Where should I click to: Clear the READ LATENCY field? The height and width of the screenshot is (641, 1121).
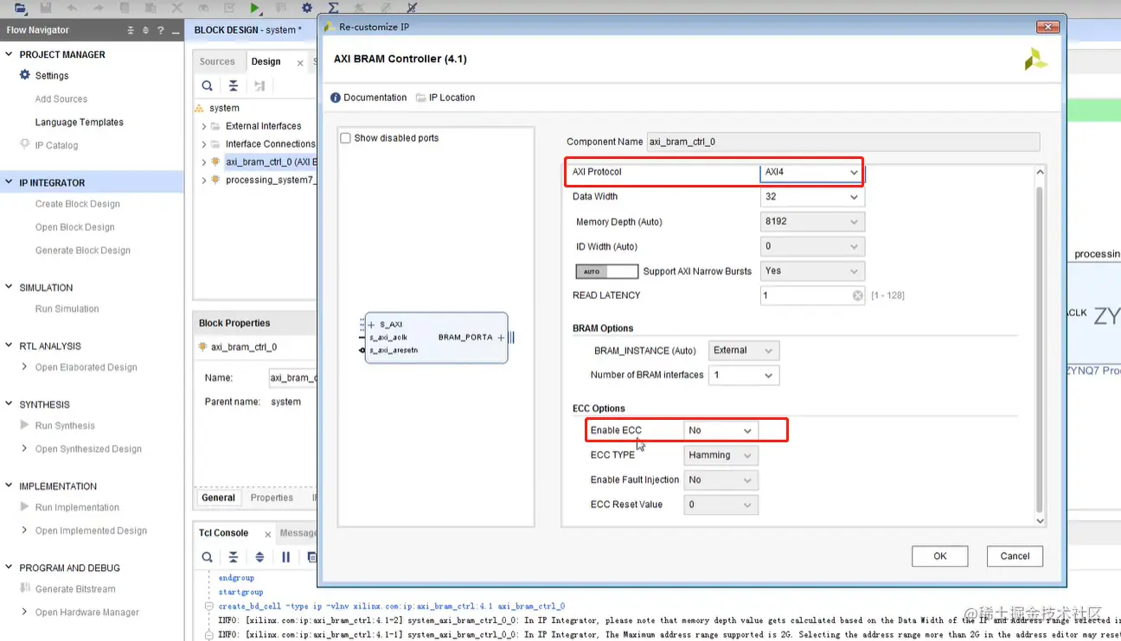click(857, 295)
